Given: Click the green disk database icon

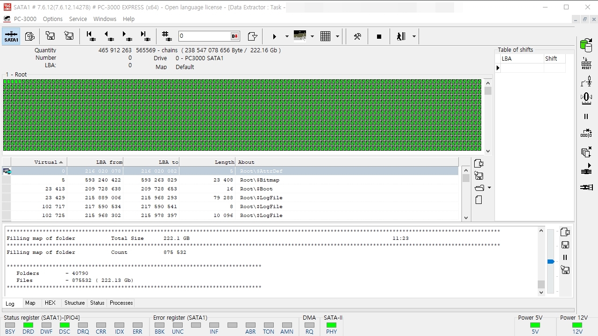Looking at the screenshot, I should click(x=586, y=45).
